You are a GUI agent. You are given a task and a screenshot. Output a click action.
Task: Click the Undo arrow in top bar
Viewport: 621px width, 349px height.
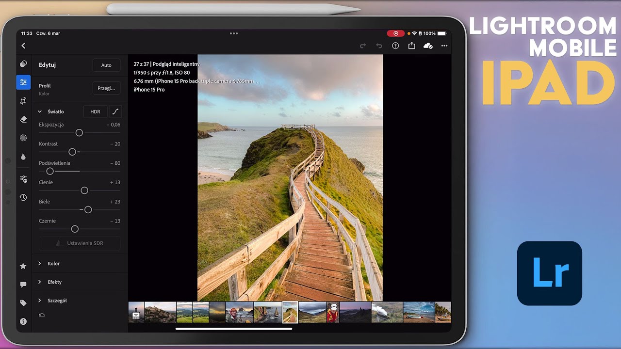click(x=379, y=46)
